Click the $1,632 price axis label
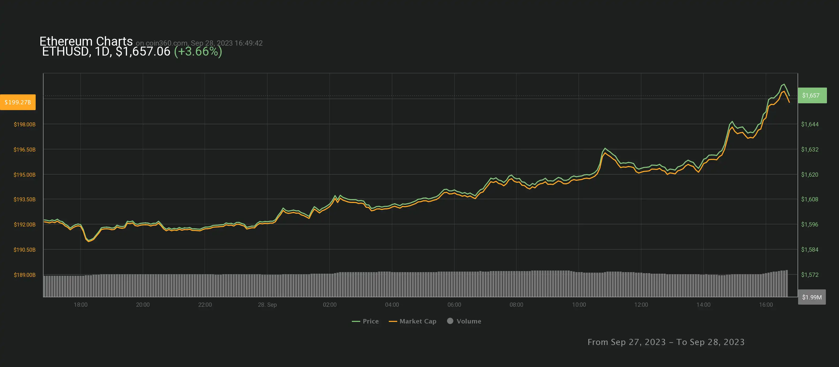Screen dimensions: 839x367 click(810, 149)
